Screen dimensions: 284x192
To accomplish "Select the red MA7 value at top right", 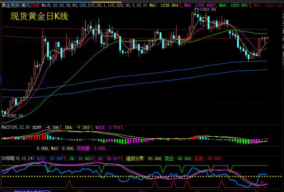I will click(268, 6).
